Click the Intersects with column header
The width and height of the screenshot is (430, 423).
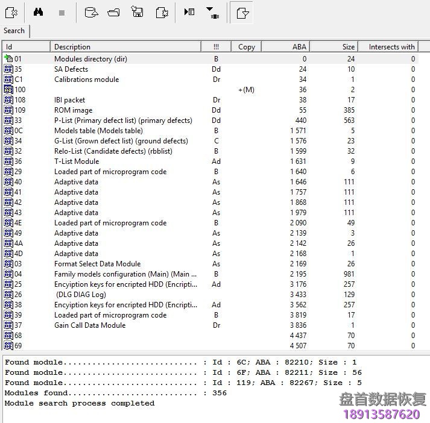click(x=391, y=46)
